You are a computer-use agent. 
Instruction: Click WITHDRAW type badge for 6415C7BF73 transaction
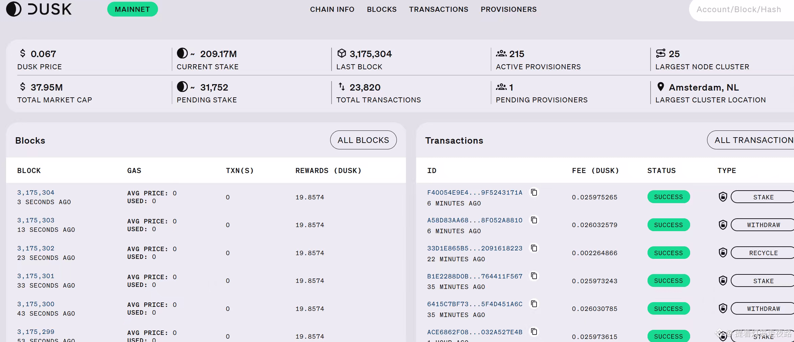pos(763,309)
